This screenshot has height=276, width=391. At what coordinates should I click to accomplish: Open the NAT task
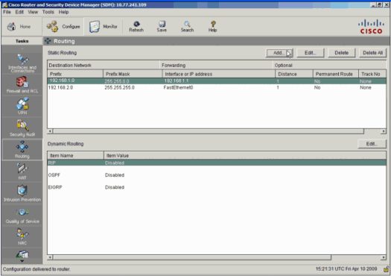tap(22, 172)
